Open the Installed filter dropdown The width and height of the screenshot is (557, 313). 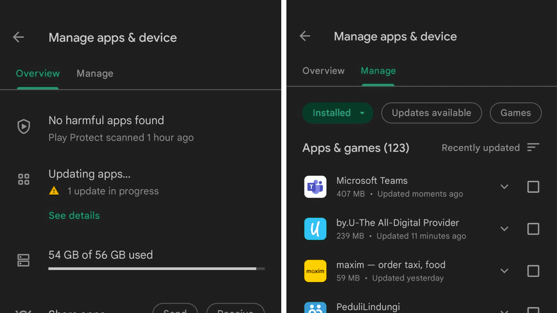click(x=337, y=113)
